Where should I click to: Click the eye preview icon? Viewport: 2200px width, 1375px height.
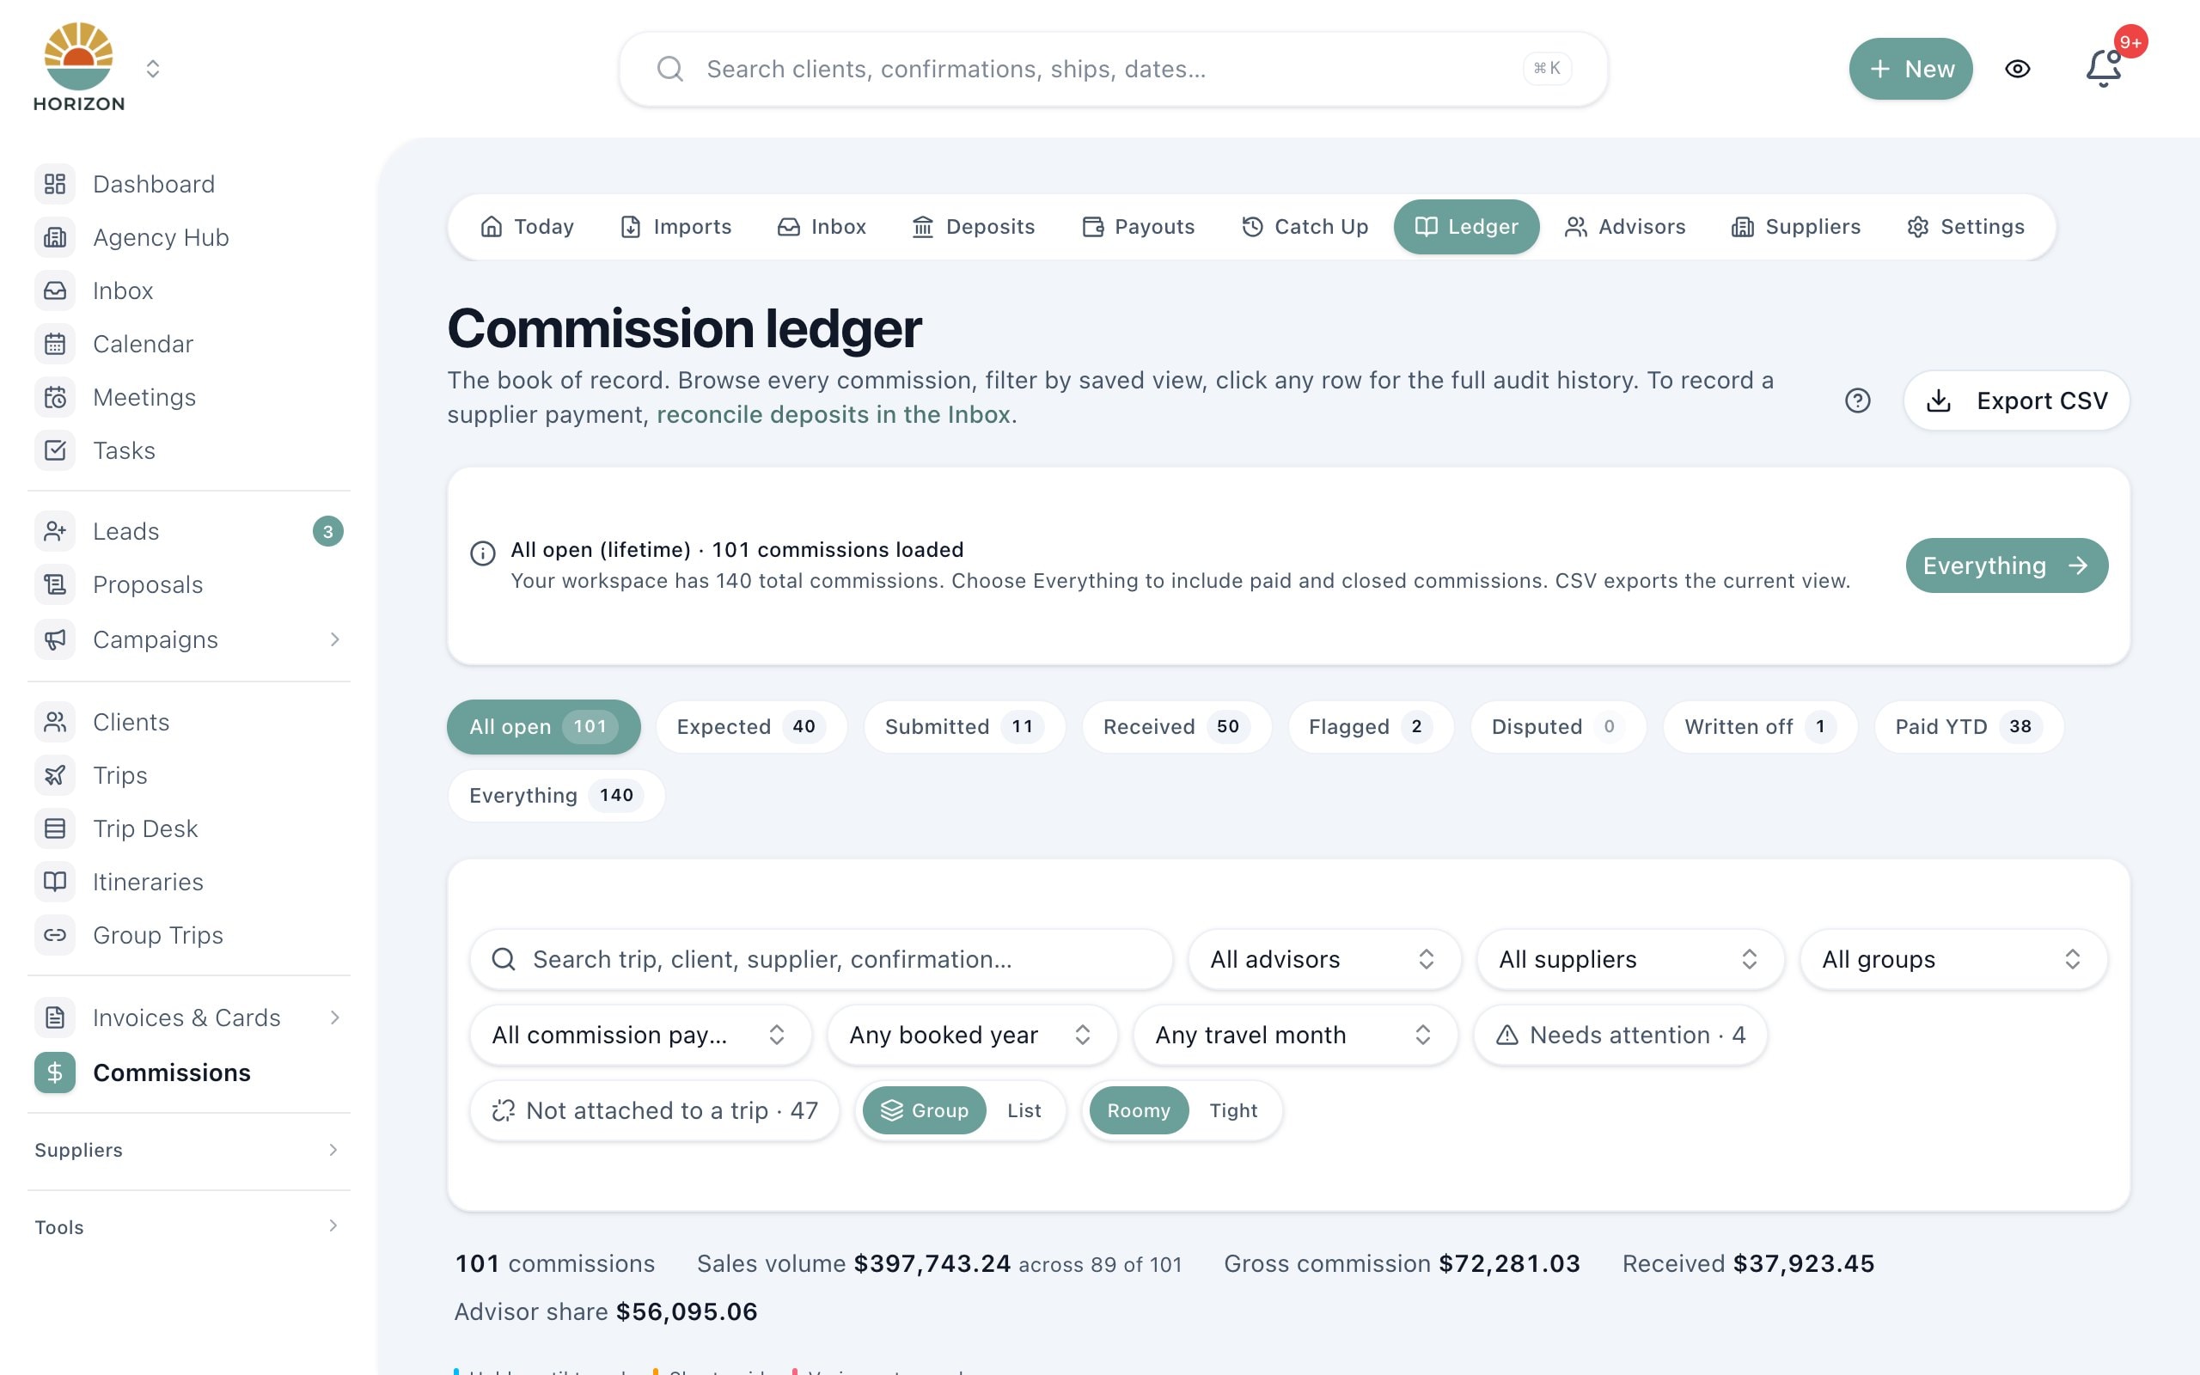point(2017,69)
